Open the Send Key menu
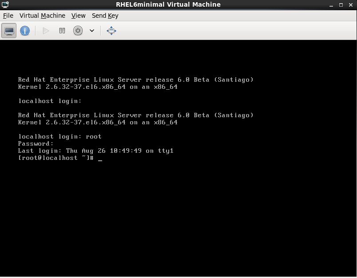Image resolution: width=357 pixels, height=278 pixels. [105, 16]
